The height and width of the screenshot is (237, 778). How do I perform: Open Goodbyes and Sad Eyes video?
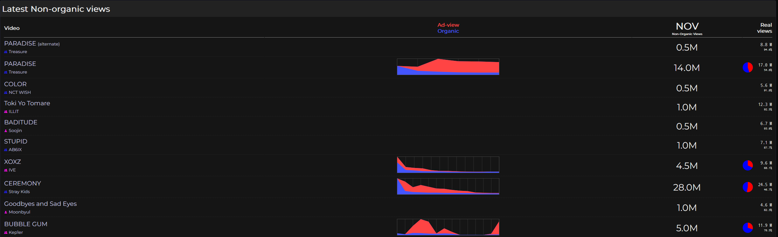(40, 204)
